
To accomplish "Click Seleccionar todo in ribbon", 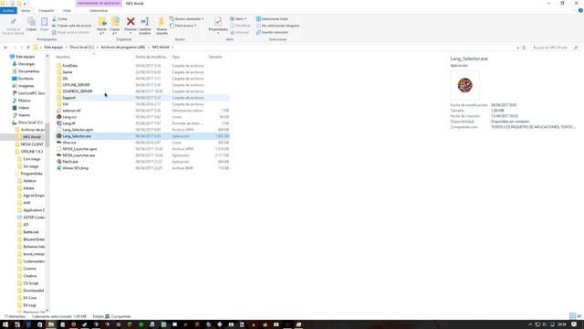I will [x=272, y=18].
